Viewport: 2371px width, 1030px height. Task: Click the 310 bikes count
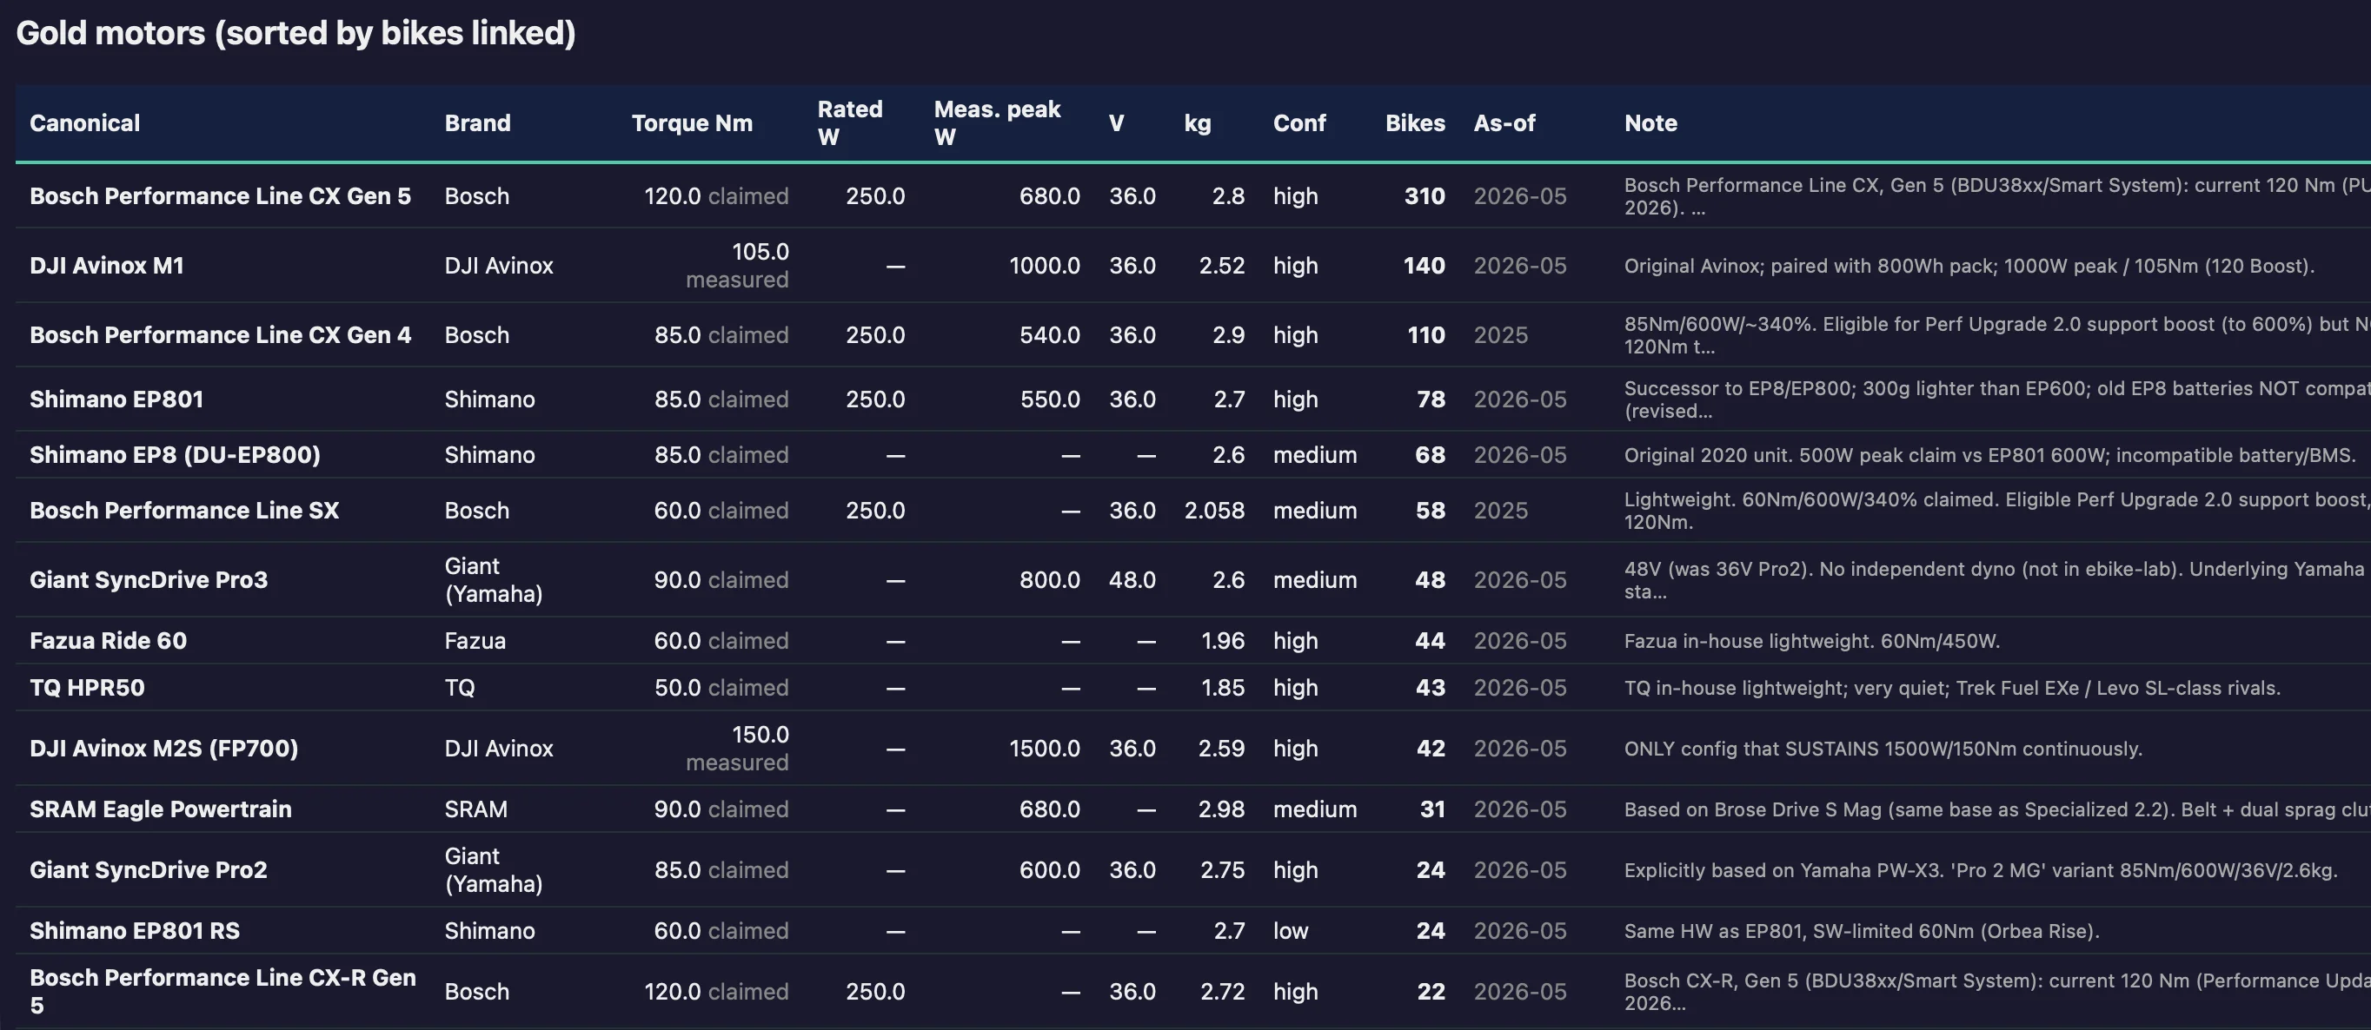coord(1424,196)
